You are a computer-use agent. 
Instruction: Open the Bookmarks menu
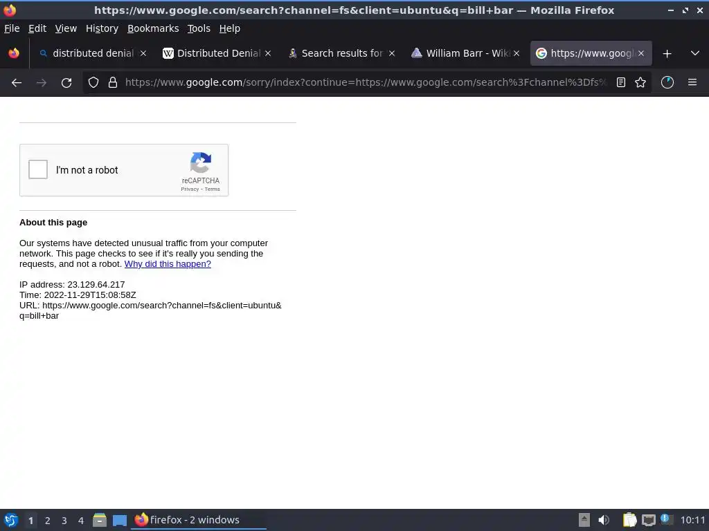(x=153, y=28)
